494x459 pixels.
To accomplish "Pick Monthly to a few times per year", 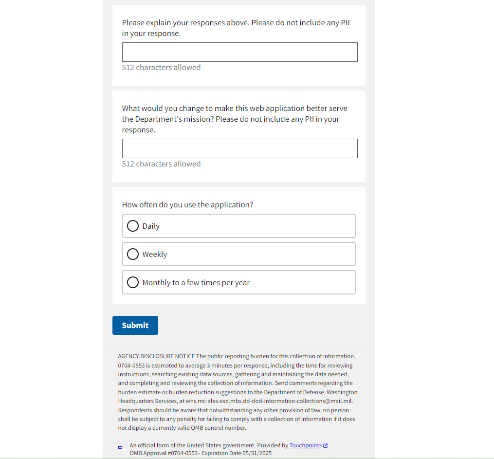I will point(133,282).
